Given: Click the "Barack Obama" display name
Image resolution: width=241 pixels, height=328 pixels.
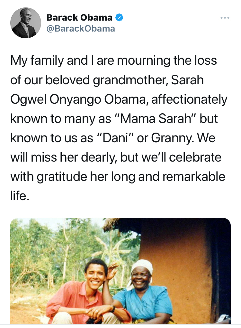Looking at the screenshot, I should tap(79, 17).
